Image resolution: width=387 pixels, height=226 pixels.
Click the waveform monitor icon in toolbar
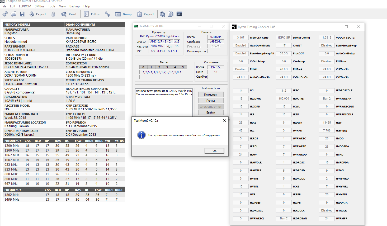coord(179,14)
